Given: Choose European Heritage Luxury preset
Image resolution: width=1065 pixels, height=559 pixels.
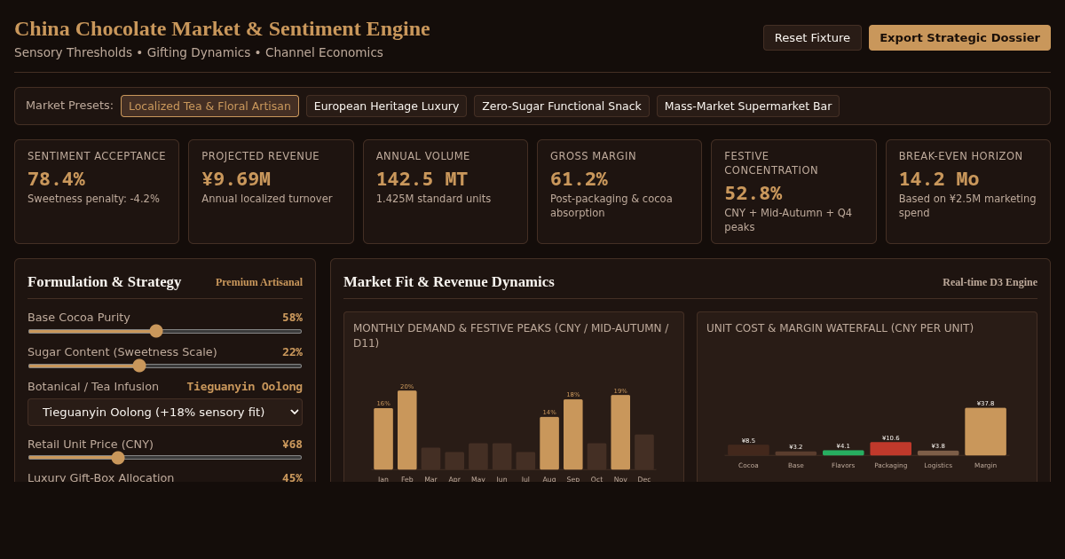Looking at the screenshot, I should coord(386,106).
